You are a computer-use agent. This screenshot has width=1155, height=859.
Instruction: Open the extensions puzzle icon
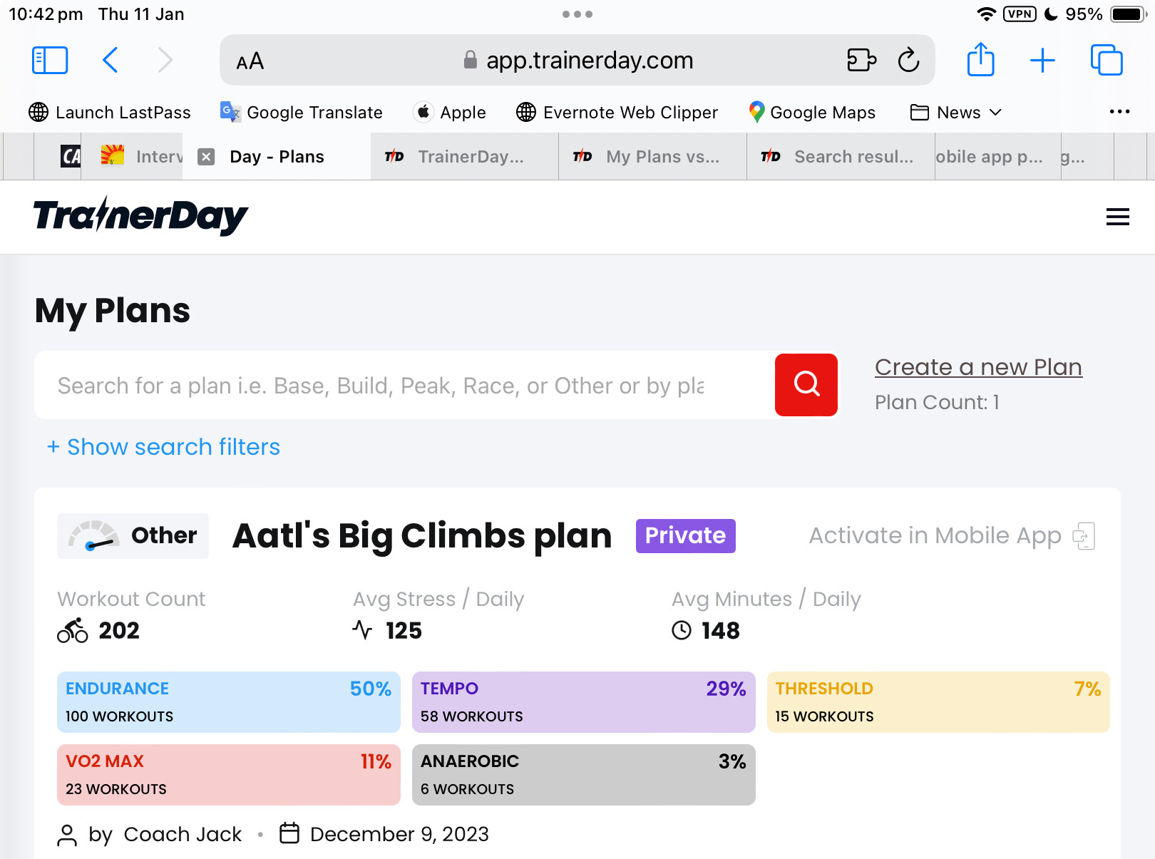click(x=861, y=61)
